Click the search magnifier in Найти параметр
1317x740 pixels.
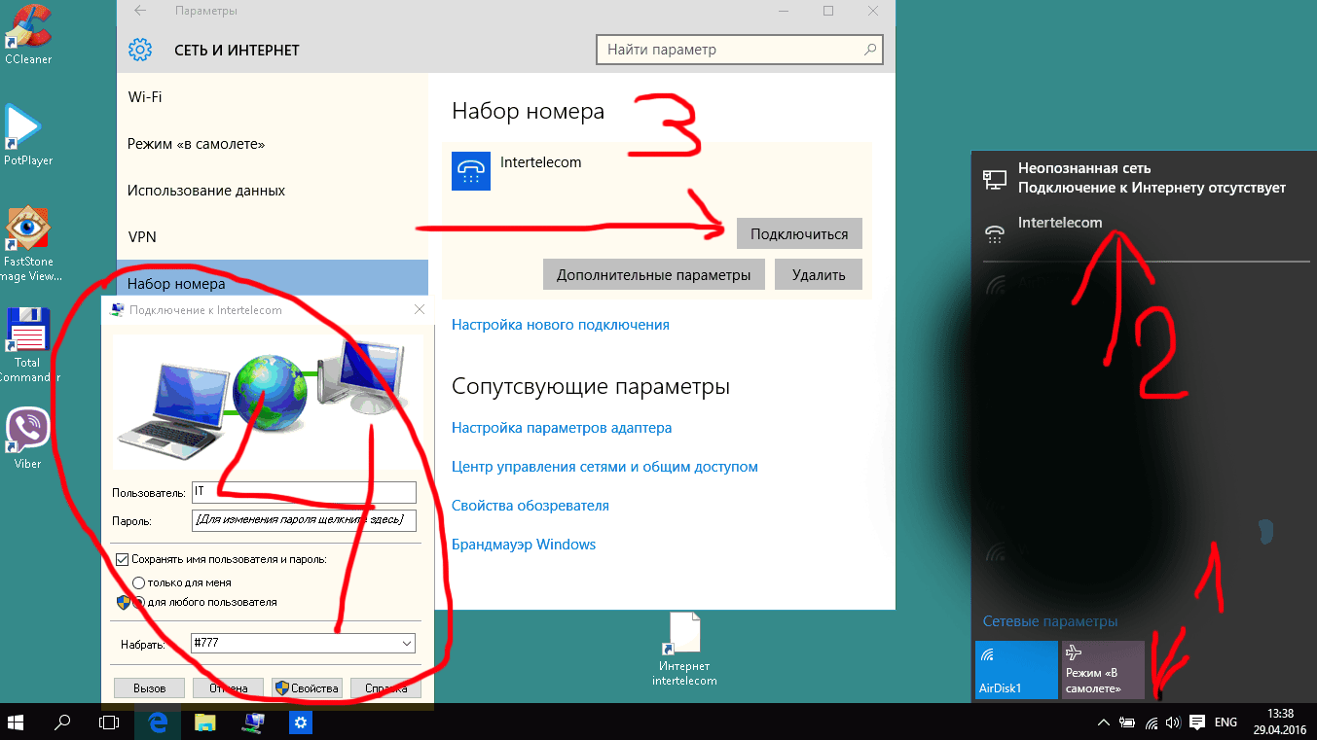[870, 50]
